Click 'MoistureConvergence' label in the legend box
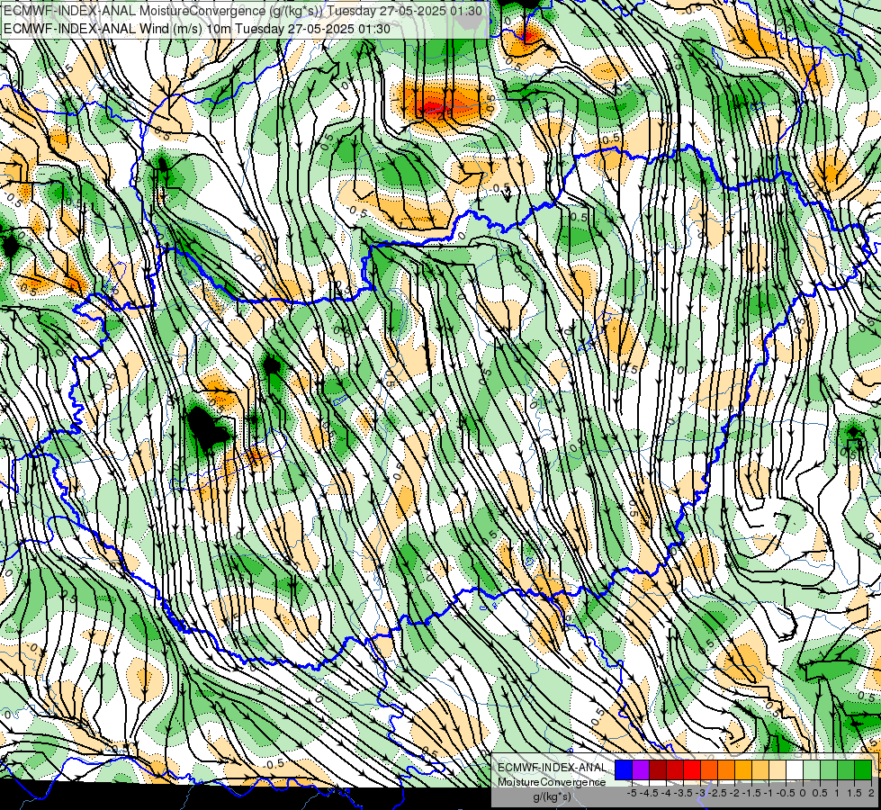Image resolution: width=881 pixels, height=810 pixels. point(552,782)
